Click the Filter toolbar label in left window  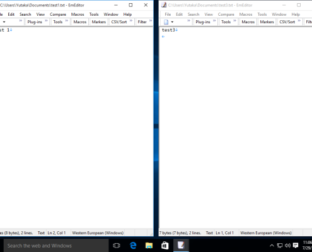coord(142,22)
